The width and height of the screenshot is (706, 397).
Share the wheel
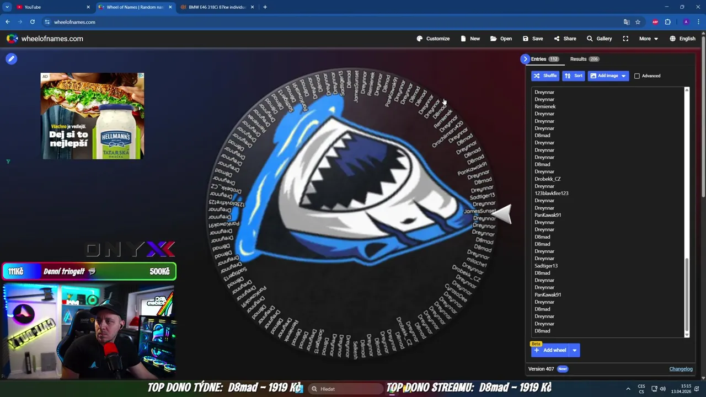[565, 39]
